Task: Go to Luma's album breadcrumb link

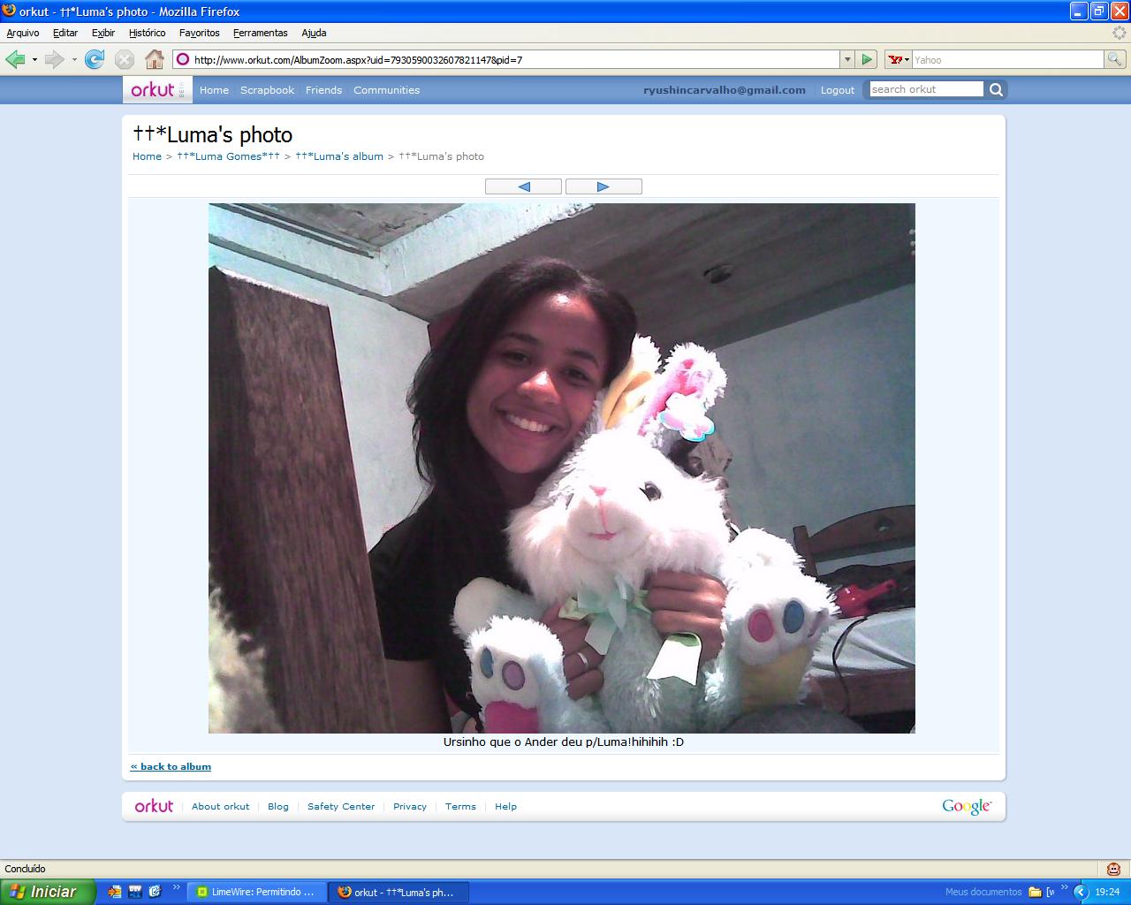Action: click(x=339, y=156)
